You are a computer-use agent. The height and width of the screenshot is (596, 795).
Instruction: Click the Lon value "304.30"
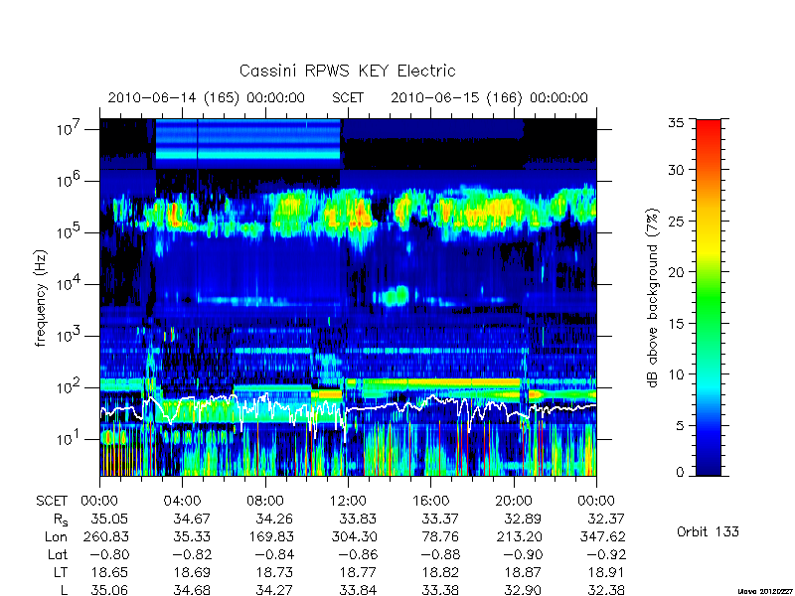[x=353, y=536]
